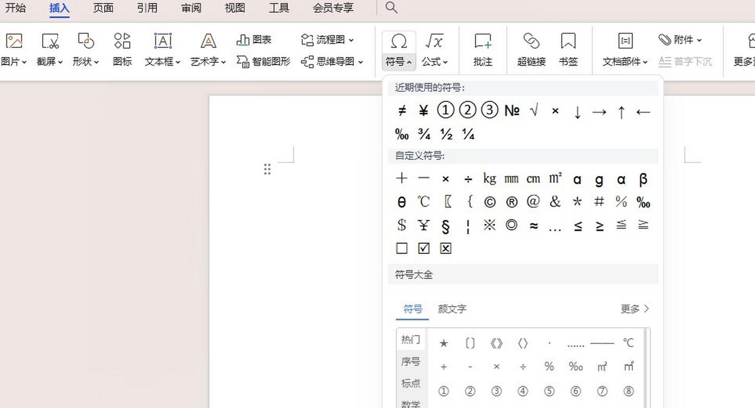Insert the checked box ☑ symbol

[x=424, y=248]
